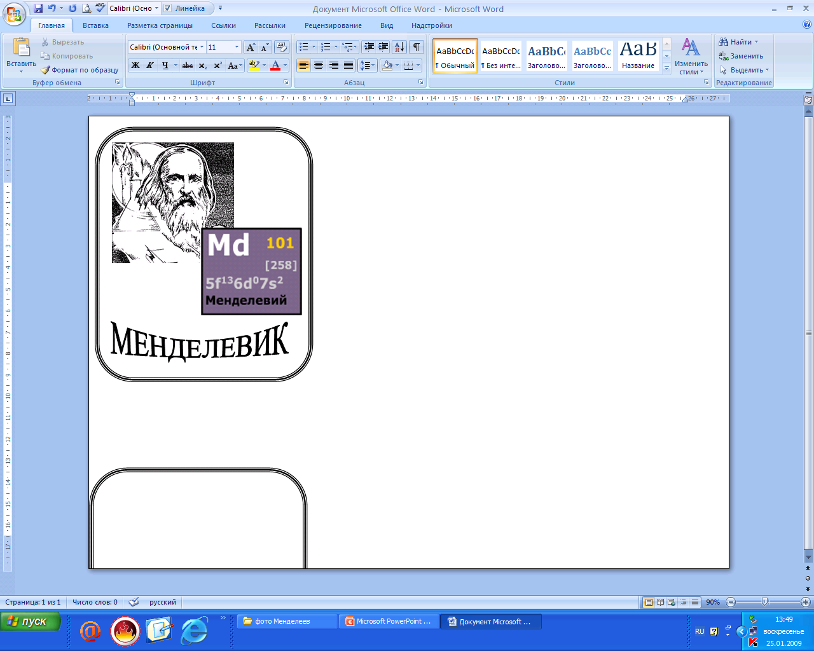814x651 pixels.
Task: Open print preview from quick access toolbar
Action: [x=86, y=8]
